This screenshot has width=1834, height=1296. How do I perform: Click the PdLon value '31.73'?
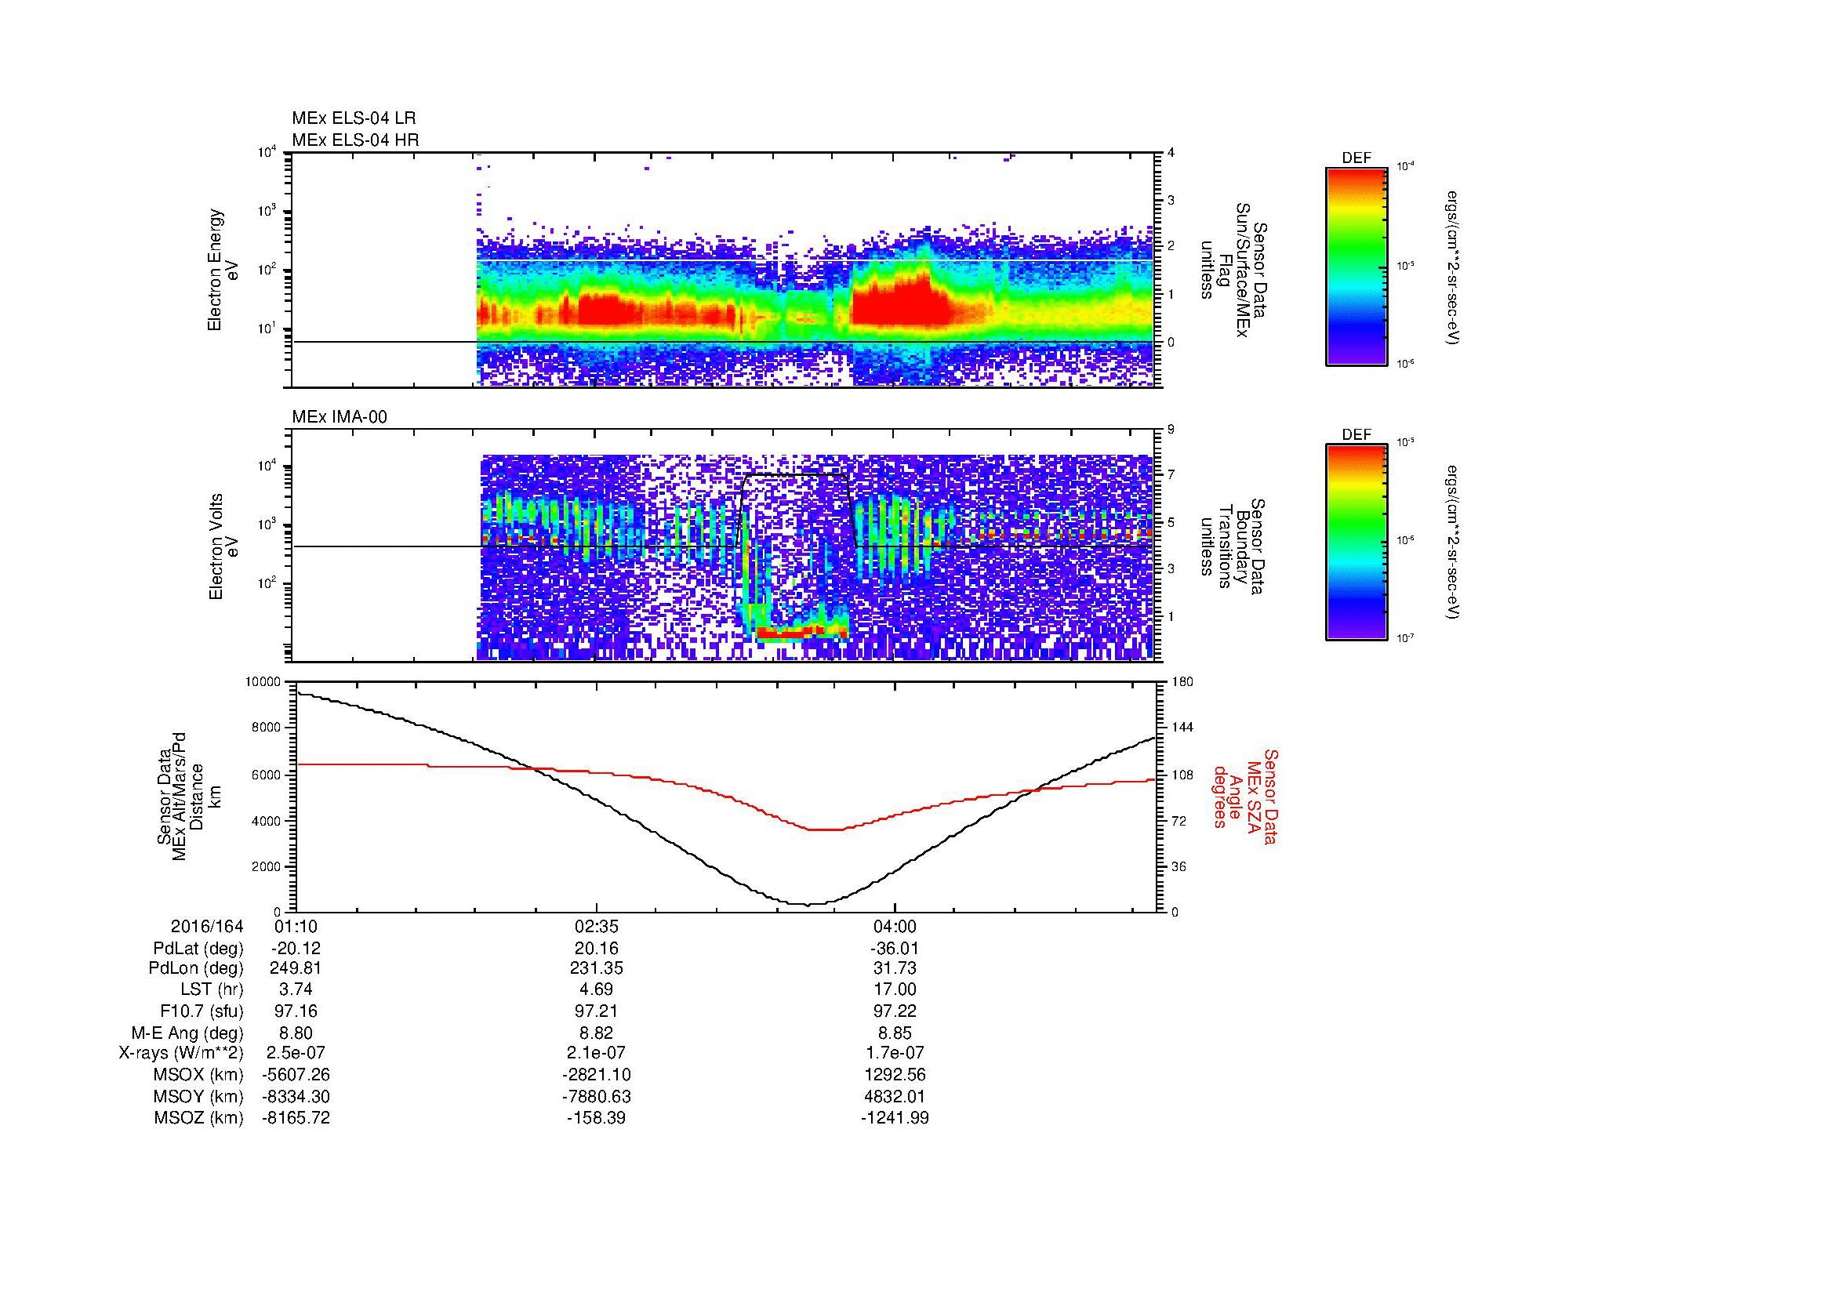895,968
